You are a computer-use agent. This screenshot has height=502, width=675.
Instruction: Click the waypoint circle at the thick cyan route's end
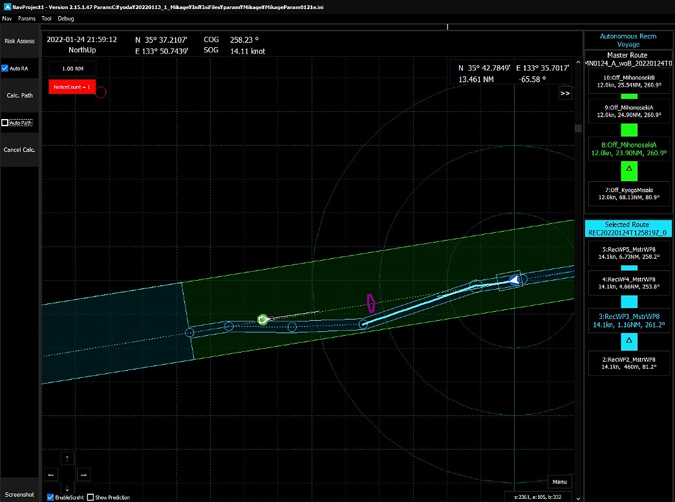coord(363,324)
